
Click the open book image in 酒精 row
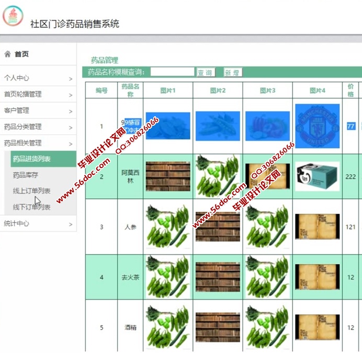tap(318, 327)
